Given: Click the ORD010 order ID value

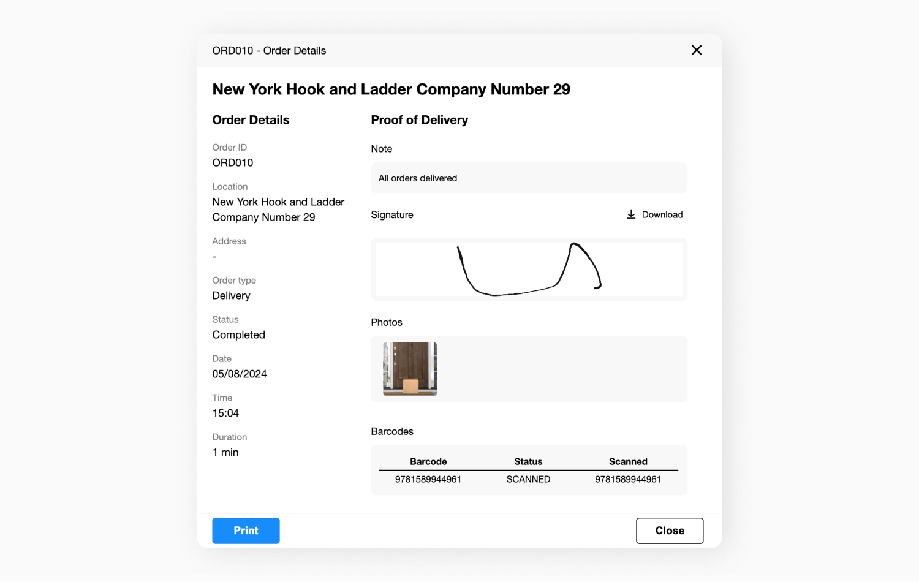Looking at the screenshot, I should 233,163.
